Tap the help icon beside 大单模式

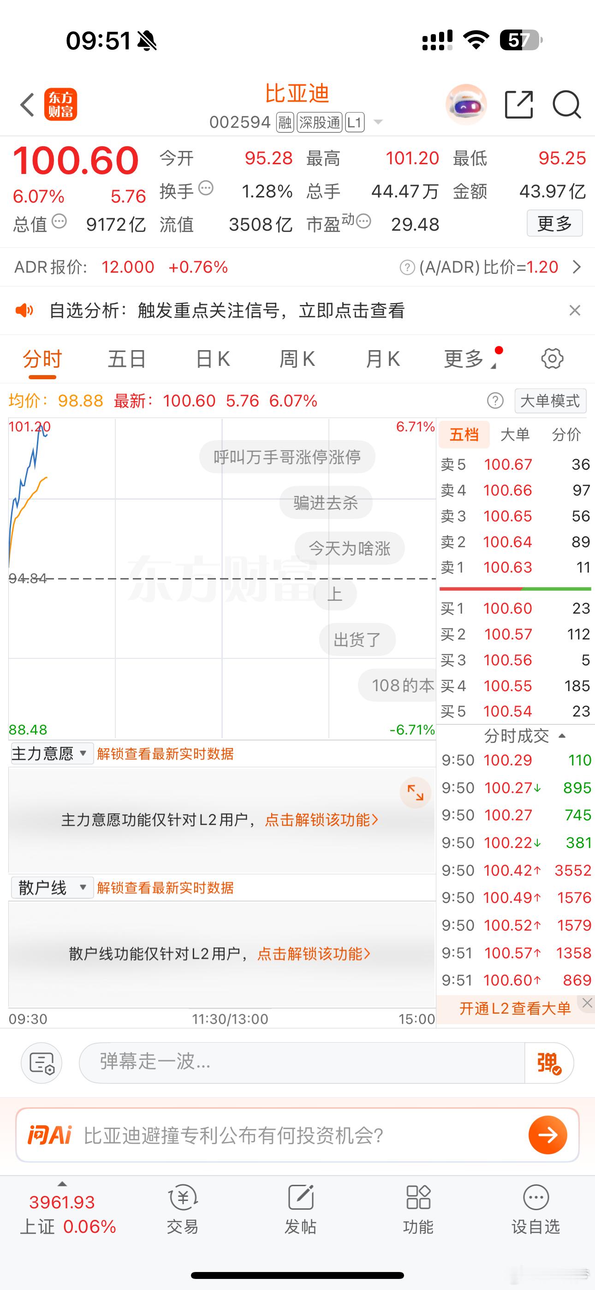tap(495, 400)
